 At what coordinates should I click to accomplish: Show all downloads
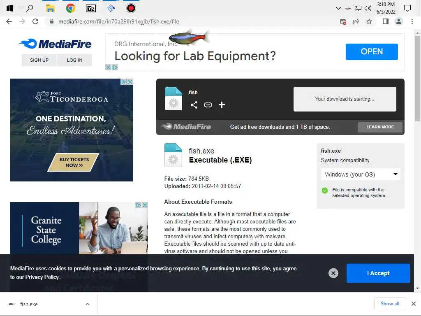point(390,304)
